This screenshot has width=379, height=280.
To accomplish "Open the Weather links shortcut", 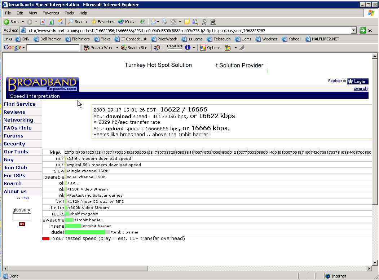I will (x=266, y=39).
